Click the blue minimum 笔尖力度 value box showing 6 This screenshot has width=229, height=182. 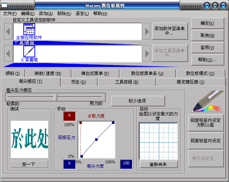pyautogui.click(x=69, y=164)
